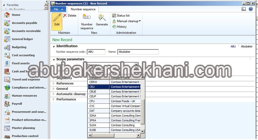This screenshot has height=140, width=258.
Task: Expand the References section
Action: pos(65,84)
